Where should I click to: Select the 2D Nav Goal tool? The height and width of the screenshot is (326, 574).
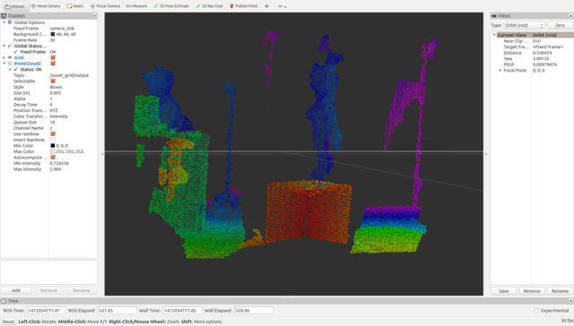[x=209, y=6]
